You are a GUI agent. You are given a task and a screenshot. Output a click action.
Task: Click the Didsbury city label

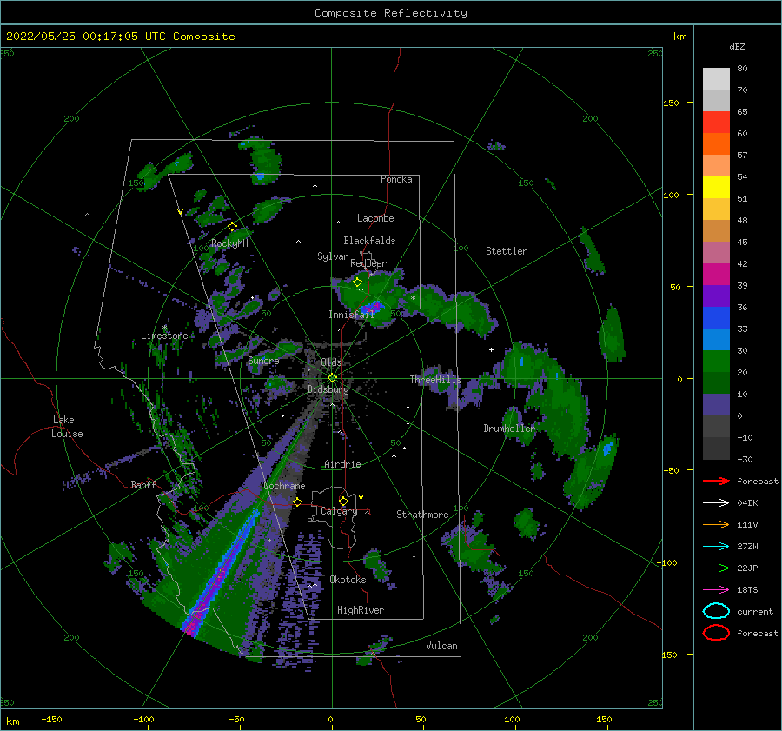coord(328,389)
